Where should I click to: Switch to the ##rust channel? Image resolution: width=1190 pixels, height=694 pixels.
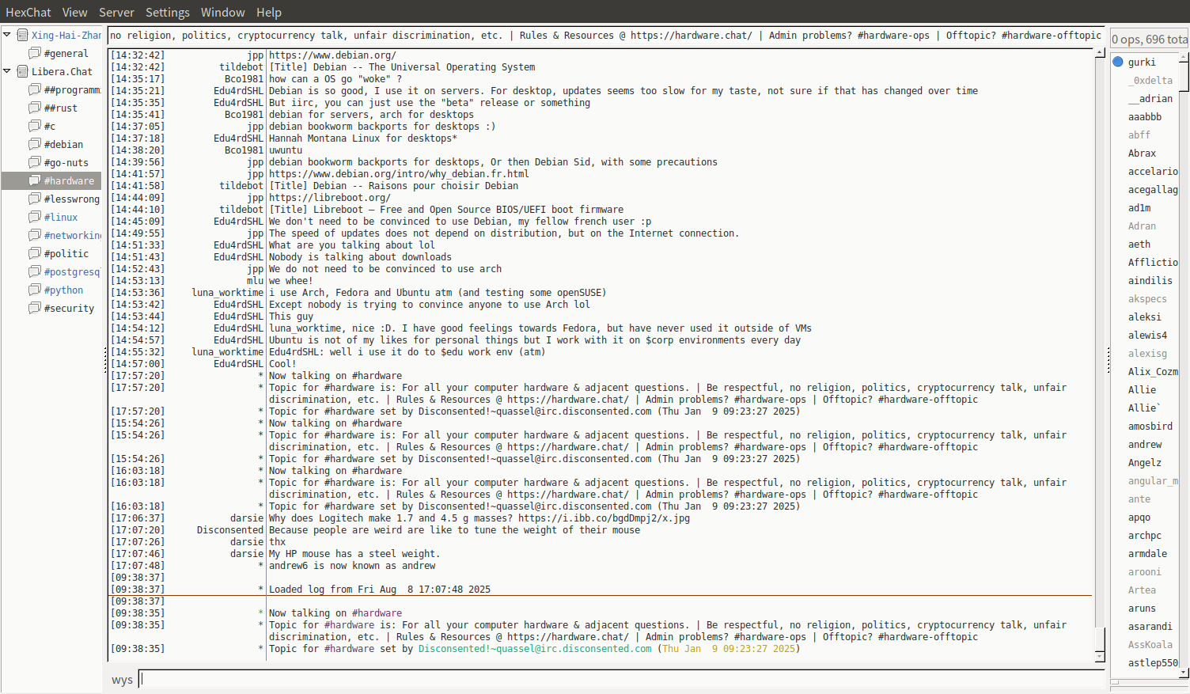click(x=61, y=108)
